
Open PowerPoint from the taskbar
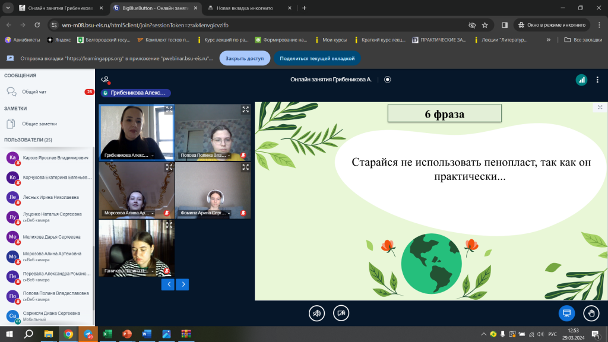(x=127, y=334)
